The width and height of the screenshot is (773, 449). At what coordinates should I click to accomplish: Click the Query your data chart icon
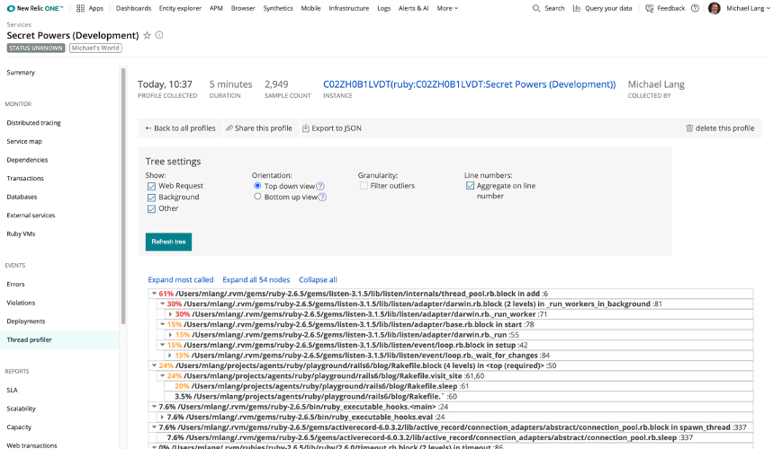pos(576,8)
